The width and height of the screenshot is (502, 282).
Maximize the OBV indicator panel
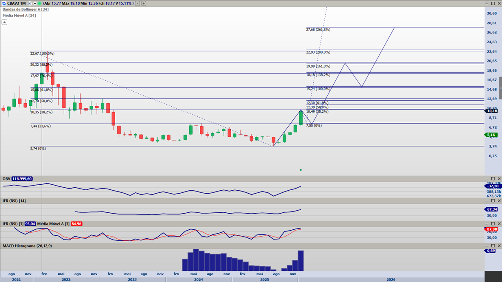[x=493, y=179]
